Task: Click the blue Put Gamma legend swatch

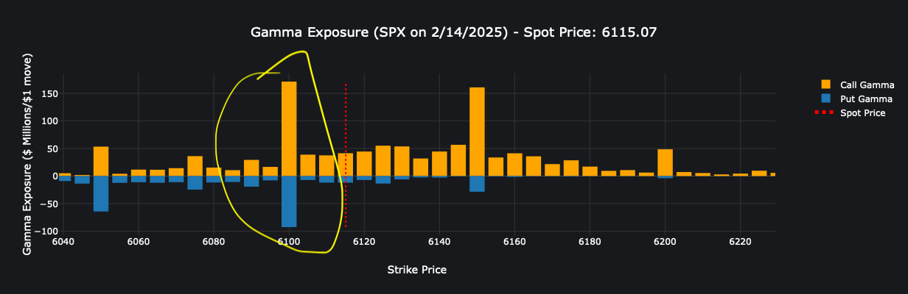Action: [x=825, y=98]
